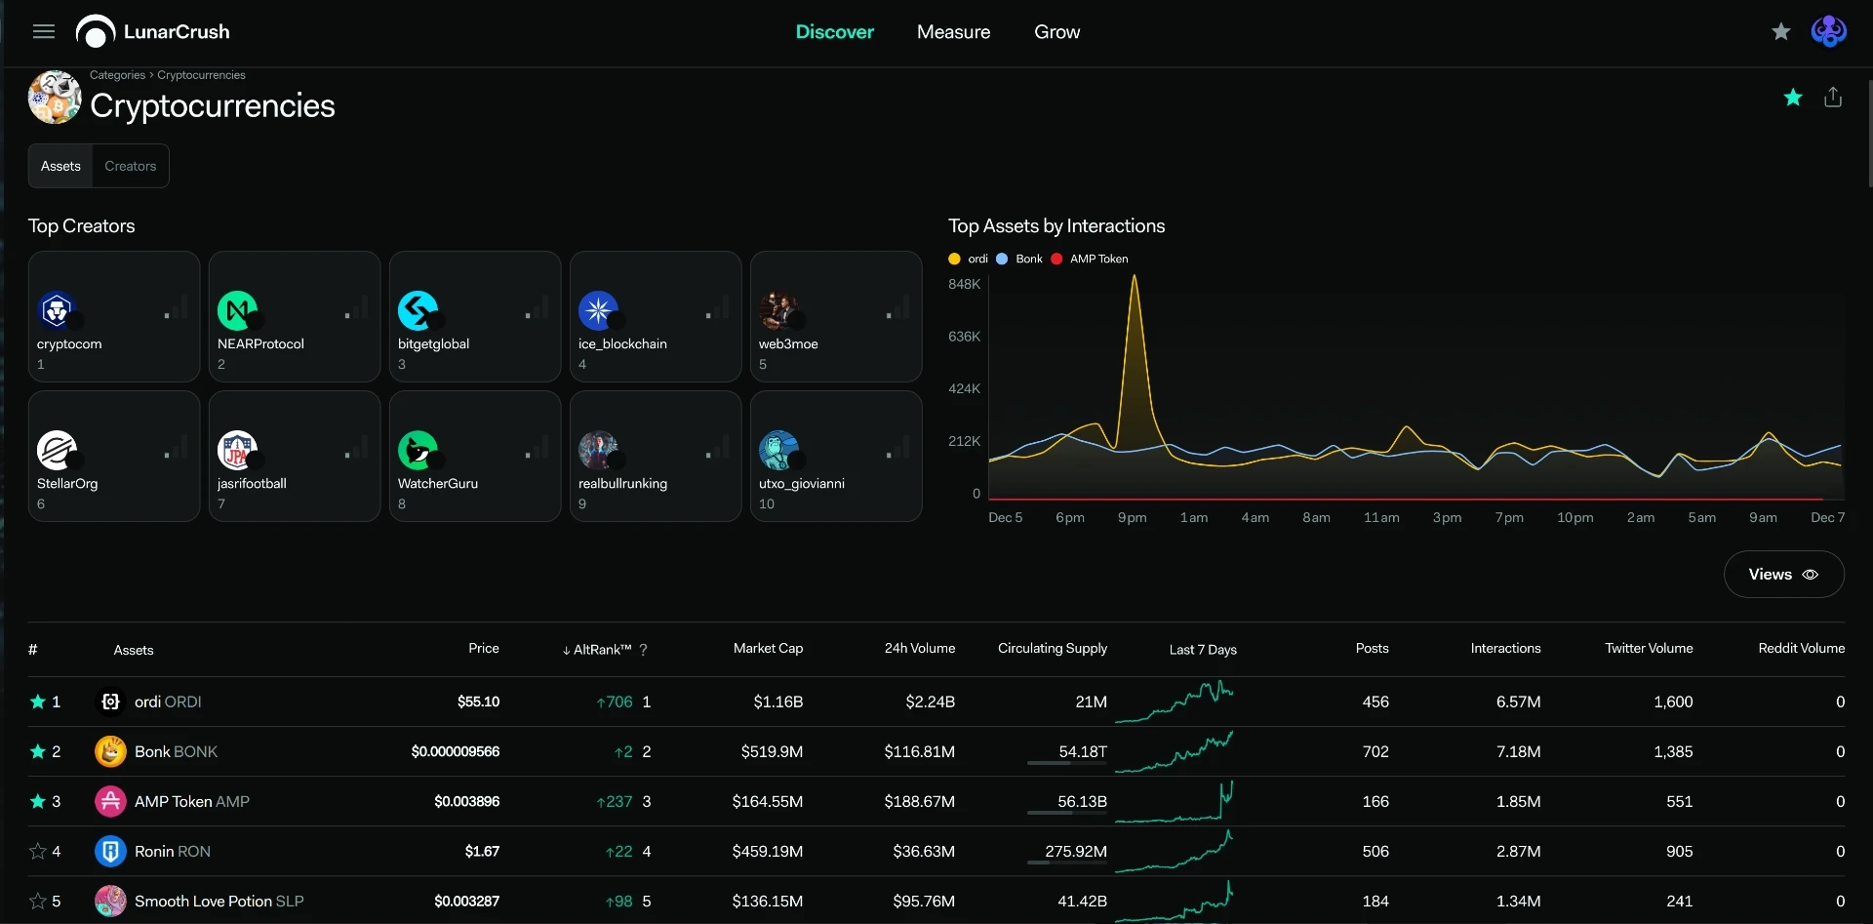The height and width of the screenshot is (924, 1873).
Task: Sort table by AltRank column arrow
Action: 566,650
